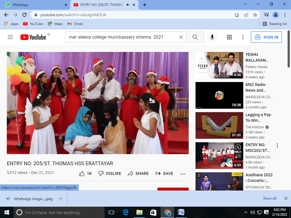Viewport: 291px width, 218px height.
Task: Open the YESHU NALLAVAN video thumbnail
Action: (219, 65)
